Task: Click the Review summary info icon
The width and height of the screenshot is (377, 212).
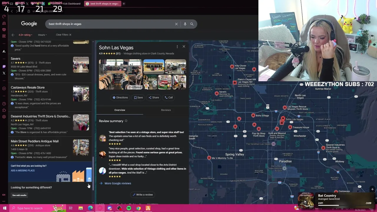Action: 126,121
